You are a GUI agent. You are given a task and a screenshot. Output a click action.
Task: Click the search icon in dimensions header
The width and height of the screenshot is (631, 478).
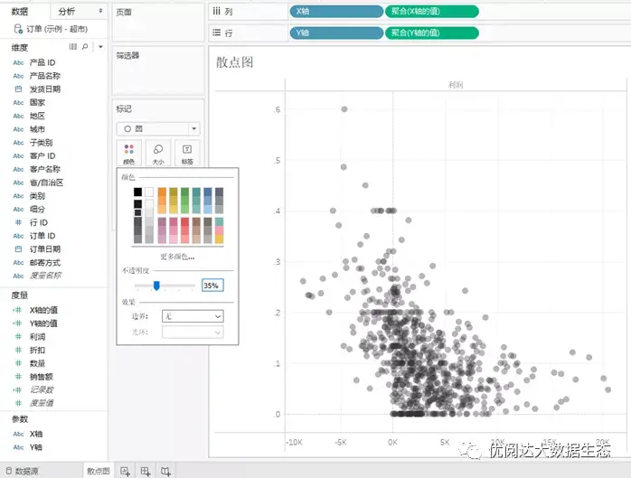click(85, 47)
